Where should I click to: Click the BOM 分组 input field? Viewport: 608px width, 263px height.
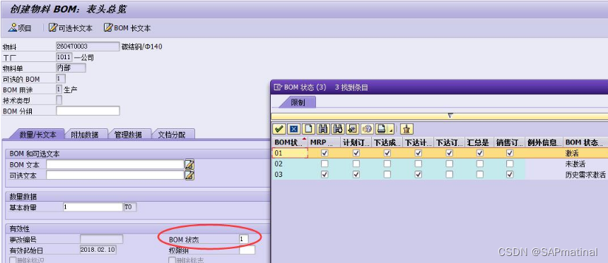(x=88, y=111)
